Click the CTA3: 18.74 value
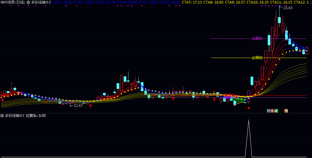 point(106,2)
